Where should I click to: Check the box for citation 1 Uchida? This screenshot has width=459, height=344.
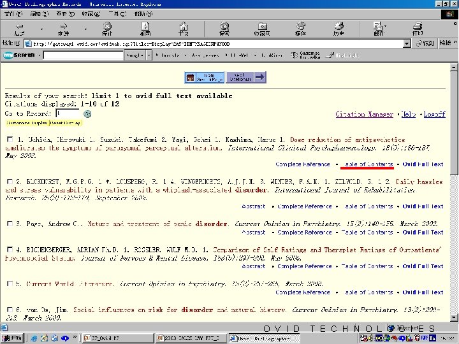(10, 140)
